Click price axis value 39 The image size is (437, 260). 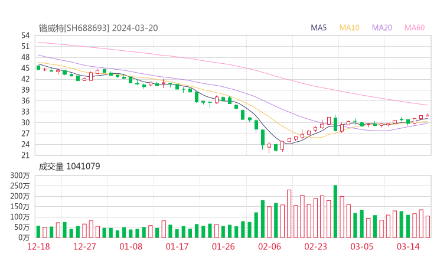25,90
